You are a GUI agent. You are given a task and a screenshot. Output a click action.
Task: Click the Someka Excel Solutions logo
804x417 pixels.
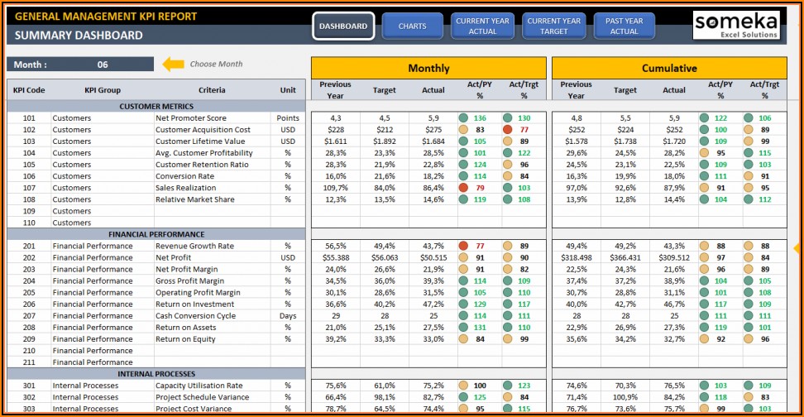pos(736,25)
